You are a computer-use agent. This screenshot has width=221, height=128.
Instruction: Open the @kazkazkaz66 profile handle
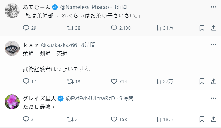point(59,45)
